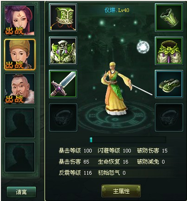
Task: Open the empty ring slot on right
Action: tap(169, 117)
